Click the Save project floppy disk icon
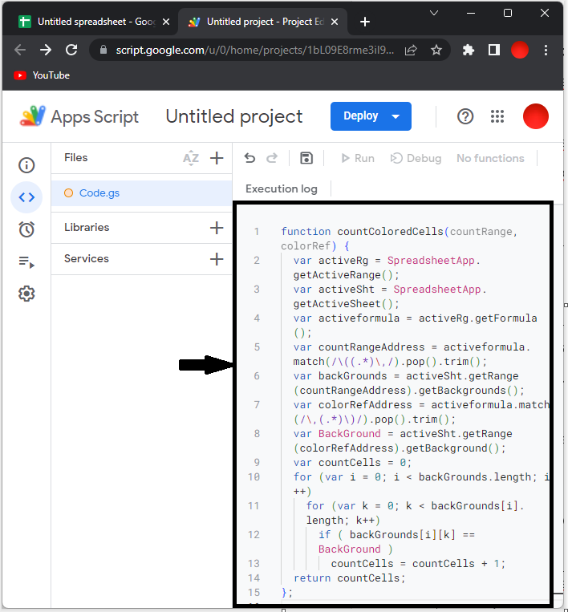The height and width of the screenshot is (612, 568). 306,158
